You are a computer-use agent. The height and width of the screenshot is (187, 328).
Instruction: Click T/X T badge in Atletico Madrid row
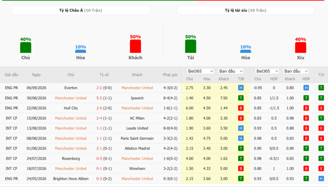click(x=321, y=148)
